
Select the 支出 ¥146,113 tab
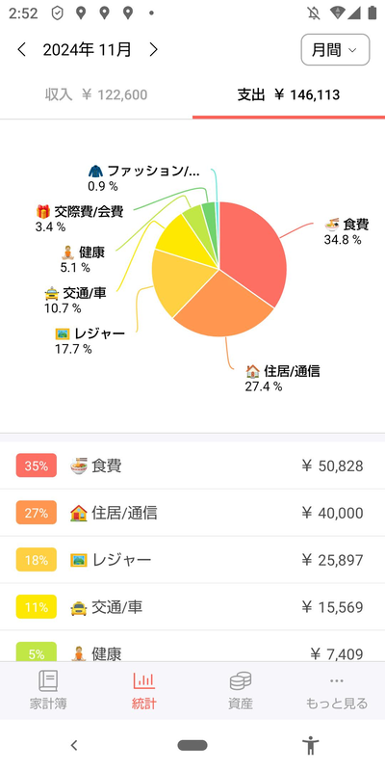(x=289, y=94)
